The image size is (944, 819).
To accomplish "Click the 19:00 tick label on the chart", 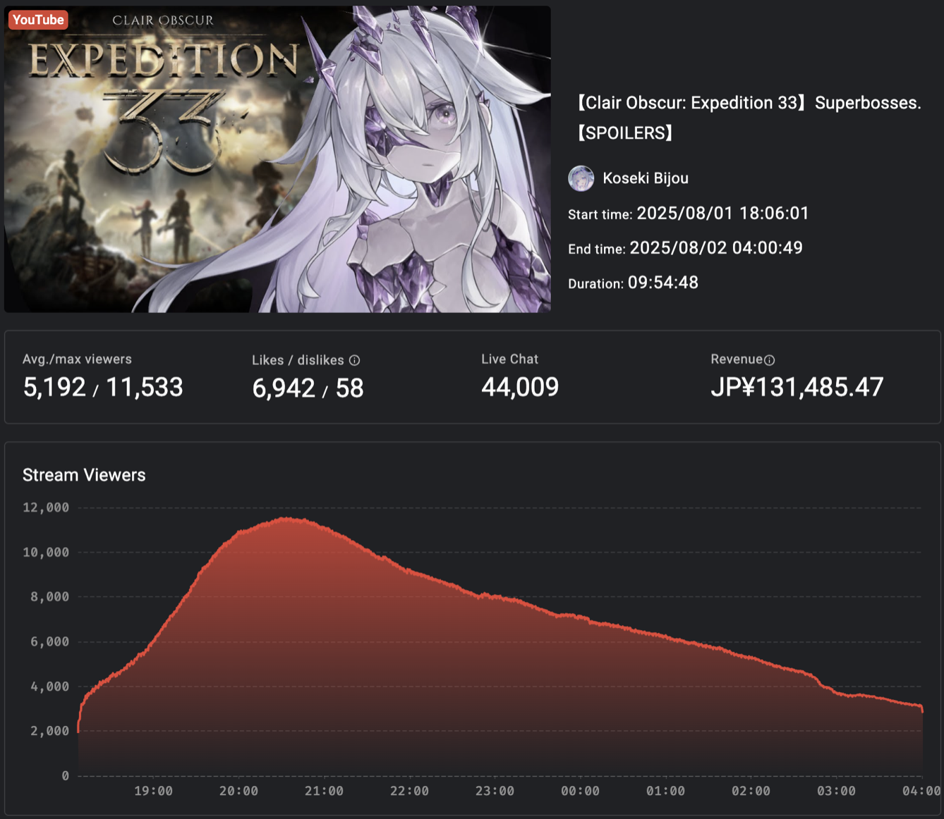I will point(153,791).
